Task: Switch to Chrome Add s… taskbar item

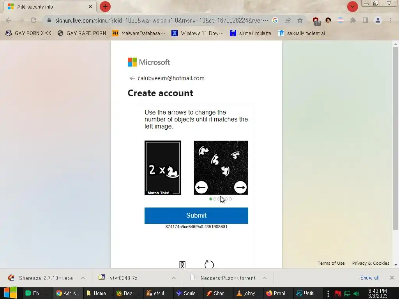Action: pyautogui.click(x=68, y=293)
